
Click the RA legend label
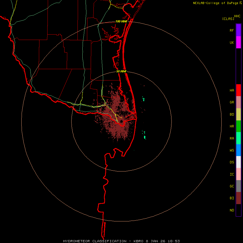[232, 139]
